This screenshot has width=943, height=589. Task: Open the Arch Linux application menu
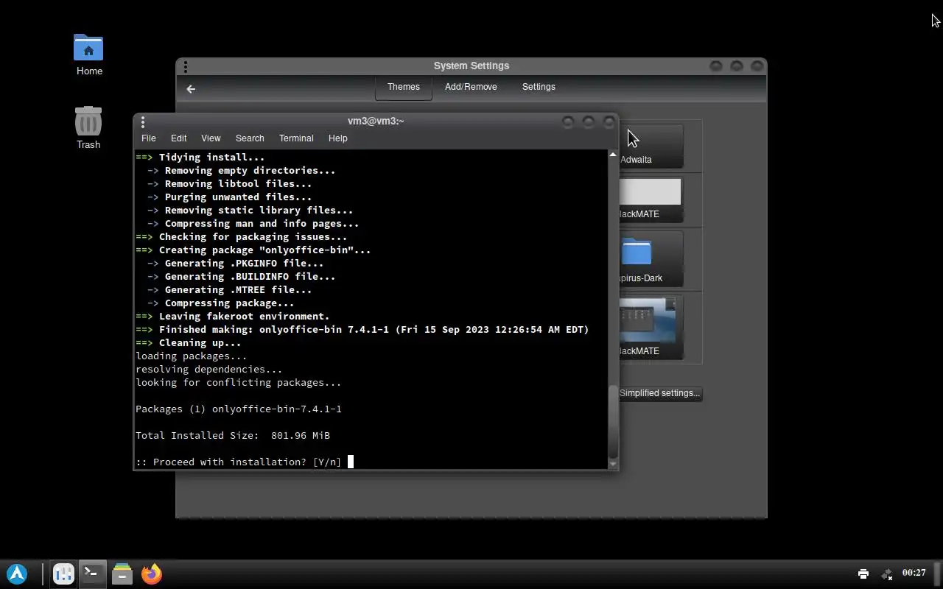point(17,574)
